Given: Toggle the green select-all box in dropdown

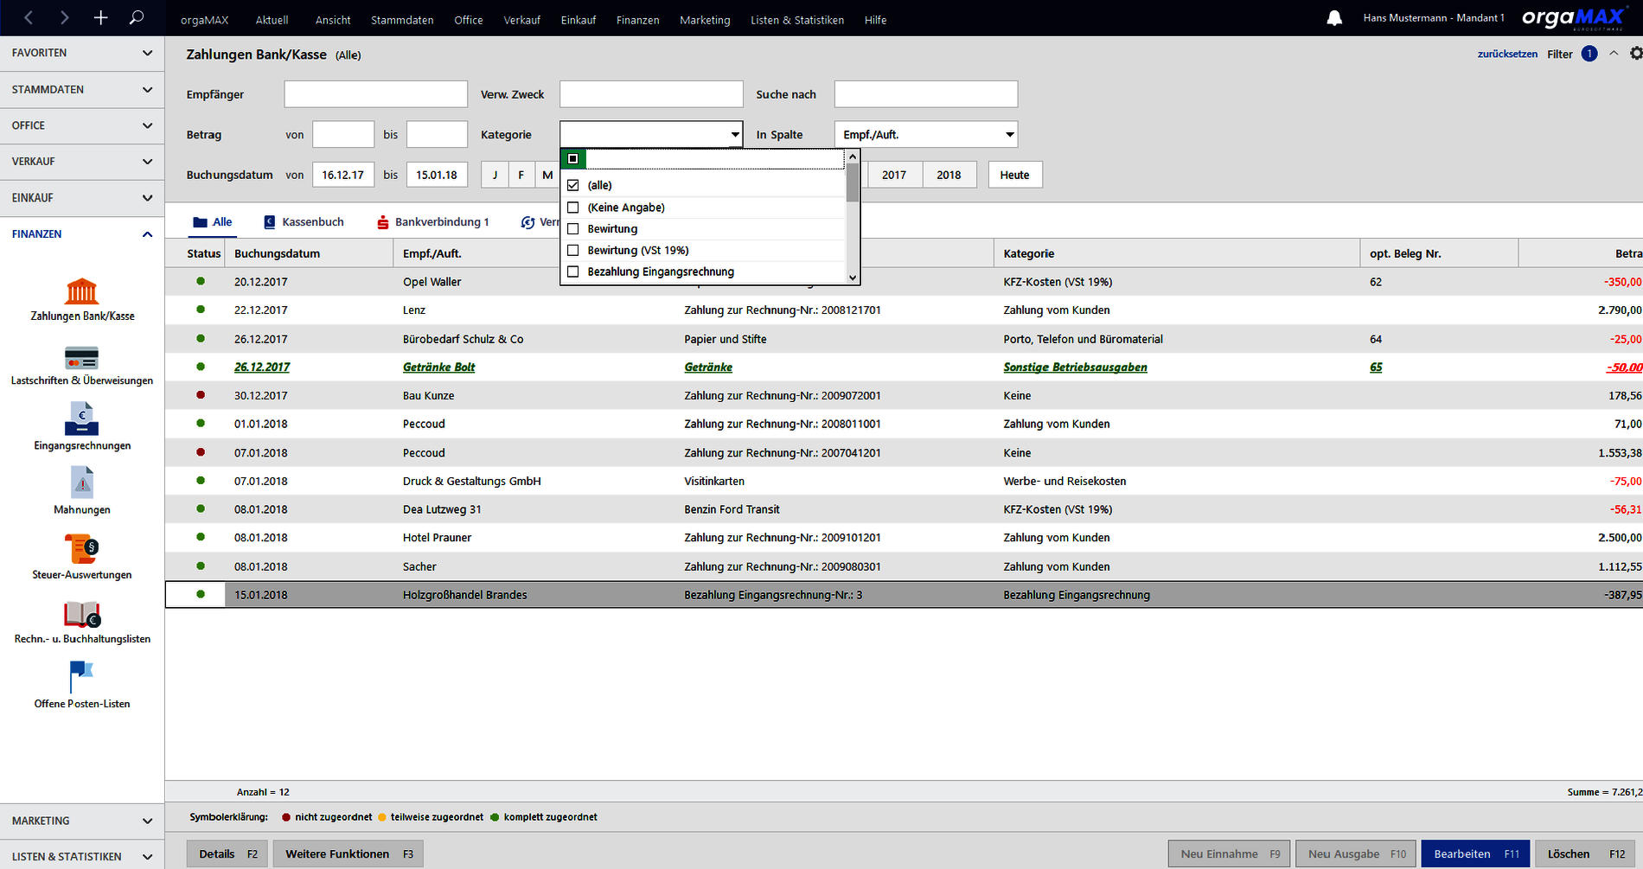Looking at the screenshot, I should click(x=572, y=159).
